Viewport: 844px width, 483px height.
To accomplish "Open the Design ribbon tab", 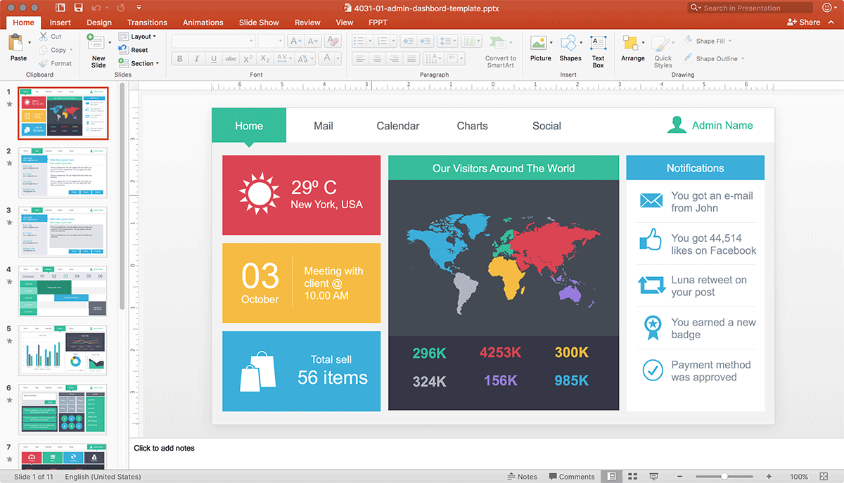I will 99,22.
